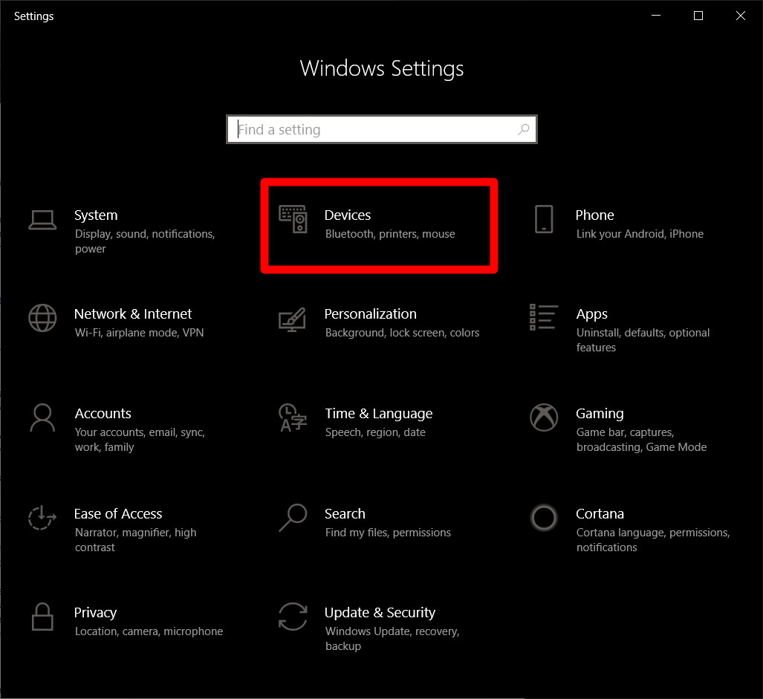Open the Network & Internet globe icon

tap(42, 319)
